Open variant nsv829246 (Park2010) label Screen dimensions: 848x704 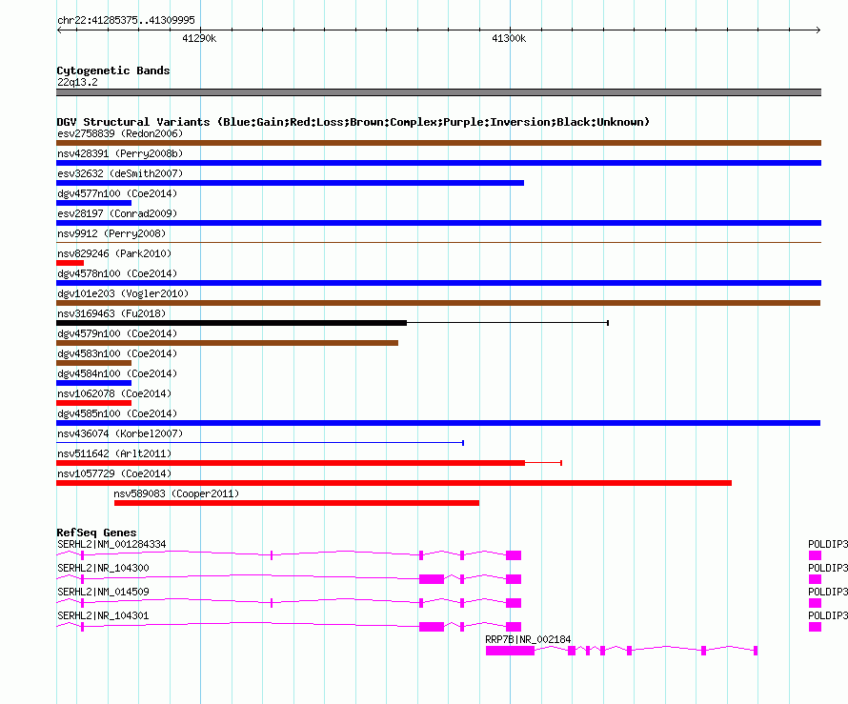coord(114,253)
